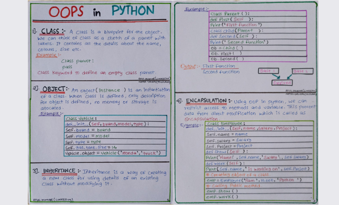Click the 'emp.show()' row
This screenshot has width=339, height=205.
click(x=259, y=191)
